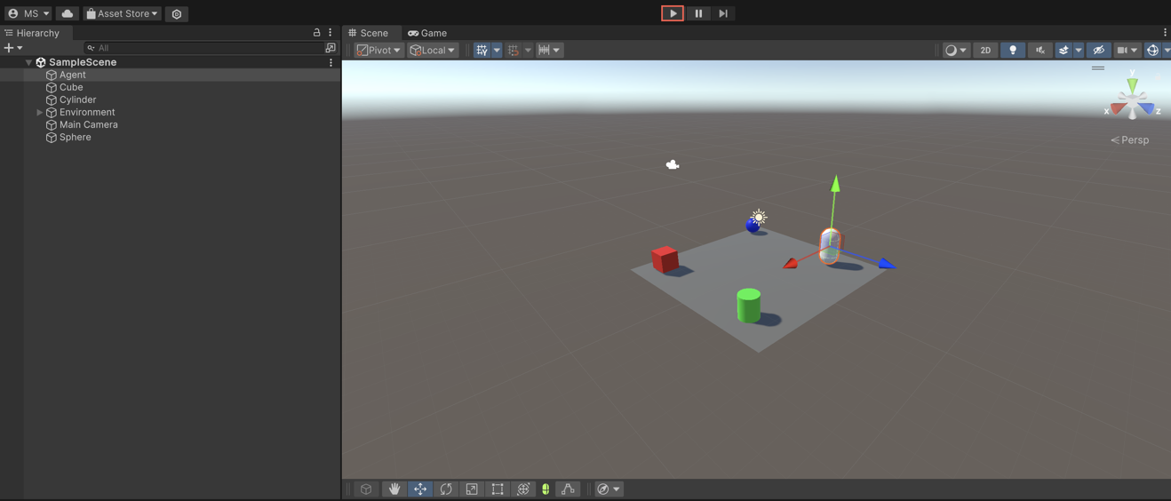Expand the Environment object in Hierarchy
The width and height of the screenshot is (1171, 501).
(39, 113)
